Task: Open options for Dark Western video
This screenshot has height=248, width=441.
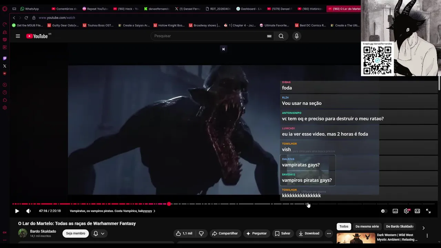Action: pos(427,236)
